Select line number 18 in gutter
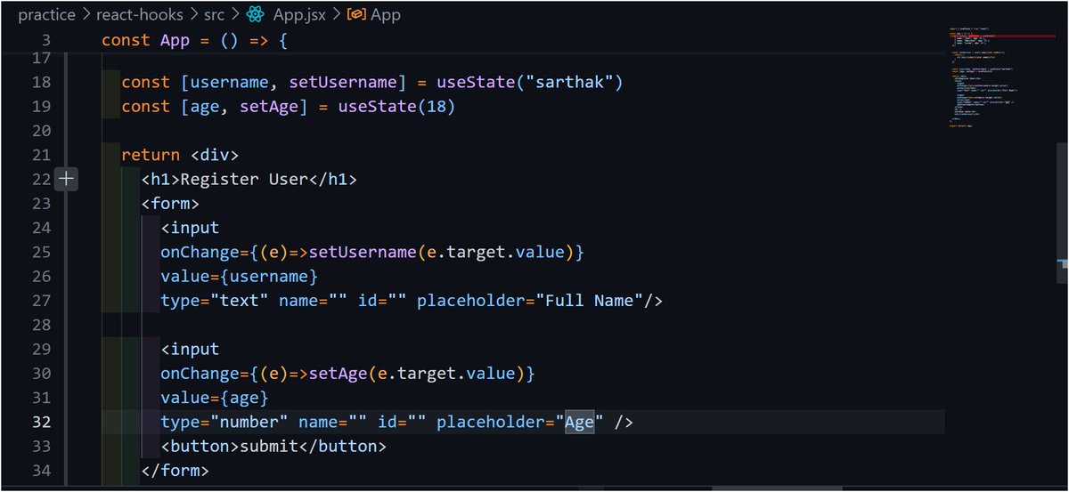Viewport: 1069px width, 492px height. pyautogui.click(x=41, y=82)
